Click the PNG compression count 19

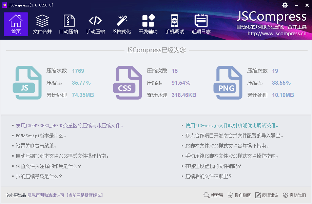pos(275,71)
